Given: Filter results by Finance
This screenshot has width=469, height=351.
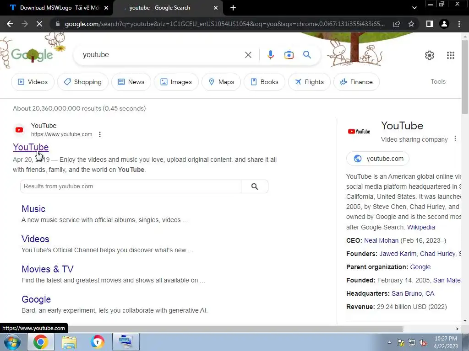Looking at the screenshot, I should click(356, 82).
